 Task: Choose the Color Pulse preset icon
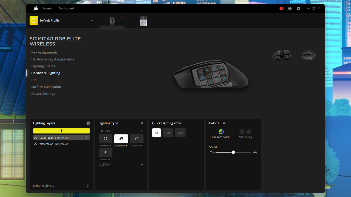tap(121, 139)
